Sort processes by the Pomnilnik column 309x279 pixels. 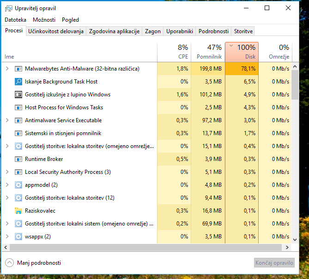pyautogui.click(x=208, y=52)
